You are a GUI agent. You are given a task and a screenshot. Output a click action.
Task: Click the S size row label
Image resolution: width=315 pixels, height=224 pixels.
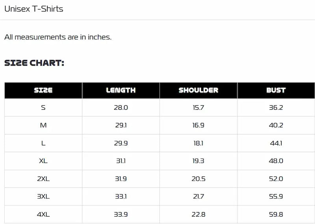43,108
